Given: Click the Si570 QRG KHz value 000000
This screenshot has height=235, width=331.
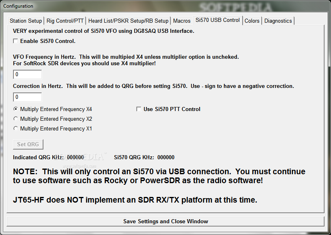Looking at the screenshot, I should [166, 158].
